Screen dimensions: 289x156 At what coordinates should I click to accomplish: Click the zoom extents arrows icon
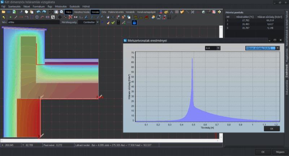click(51, 12)
